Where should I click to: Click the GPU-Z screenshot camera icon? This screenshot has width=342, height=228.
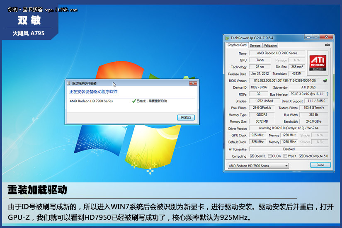[x=327, y=45]
